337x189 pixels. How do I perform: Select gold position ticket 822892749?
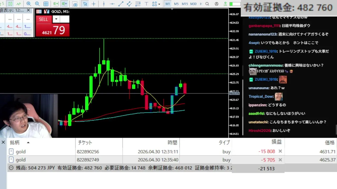pos(88,160)
